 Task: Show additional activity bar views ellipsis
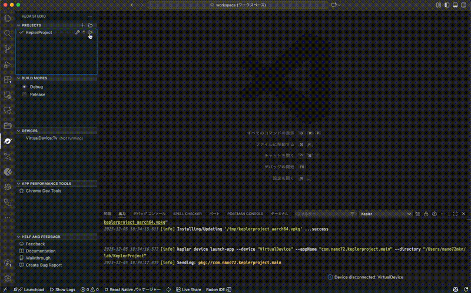point(8,218)
